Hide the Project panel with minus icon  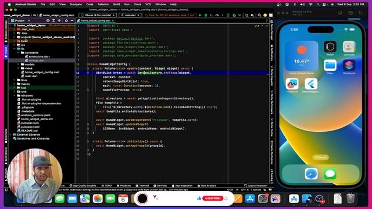click(x=71, y=21)
